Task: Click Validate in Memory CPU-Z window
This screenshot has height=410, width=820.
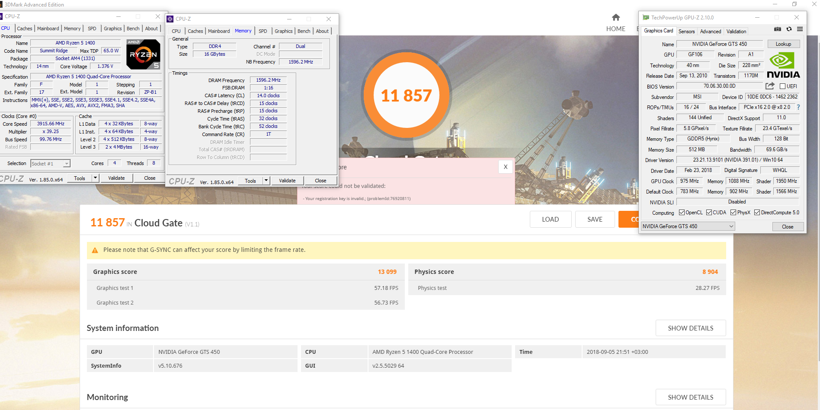Action: pos(287,181)
